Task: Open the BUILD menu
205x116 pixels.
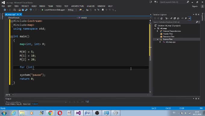Action: (34, 6)
